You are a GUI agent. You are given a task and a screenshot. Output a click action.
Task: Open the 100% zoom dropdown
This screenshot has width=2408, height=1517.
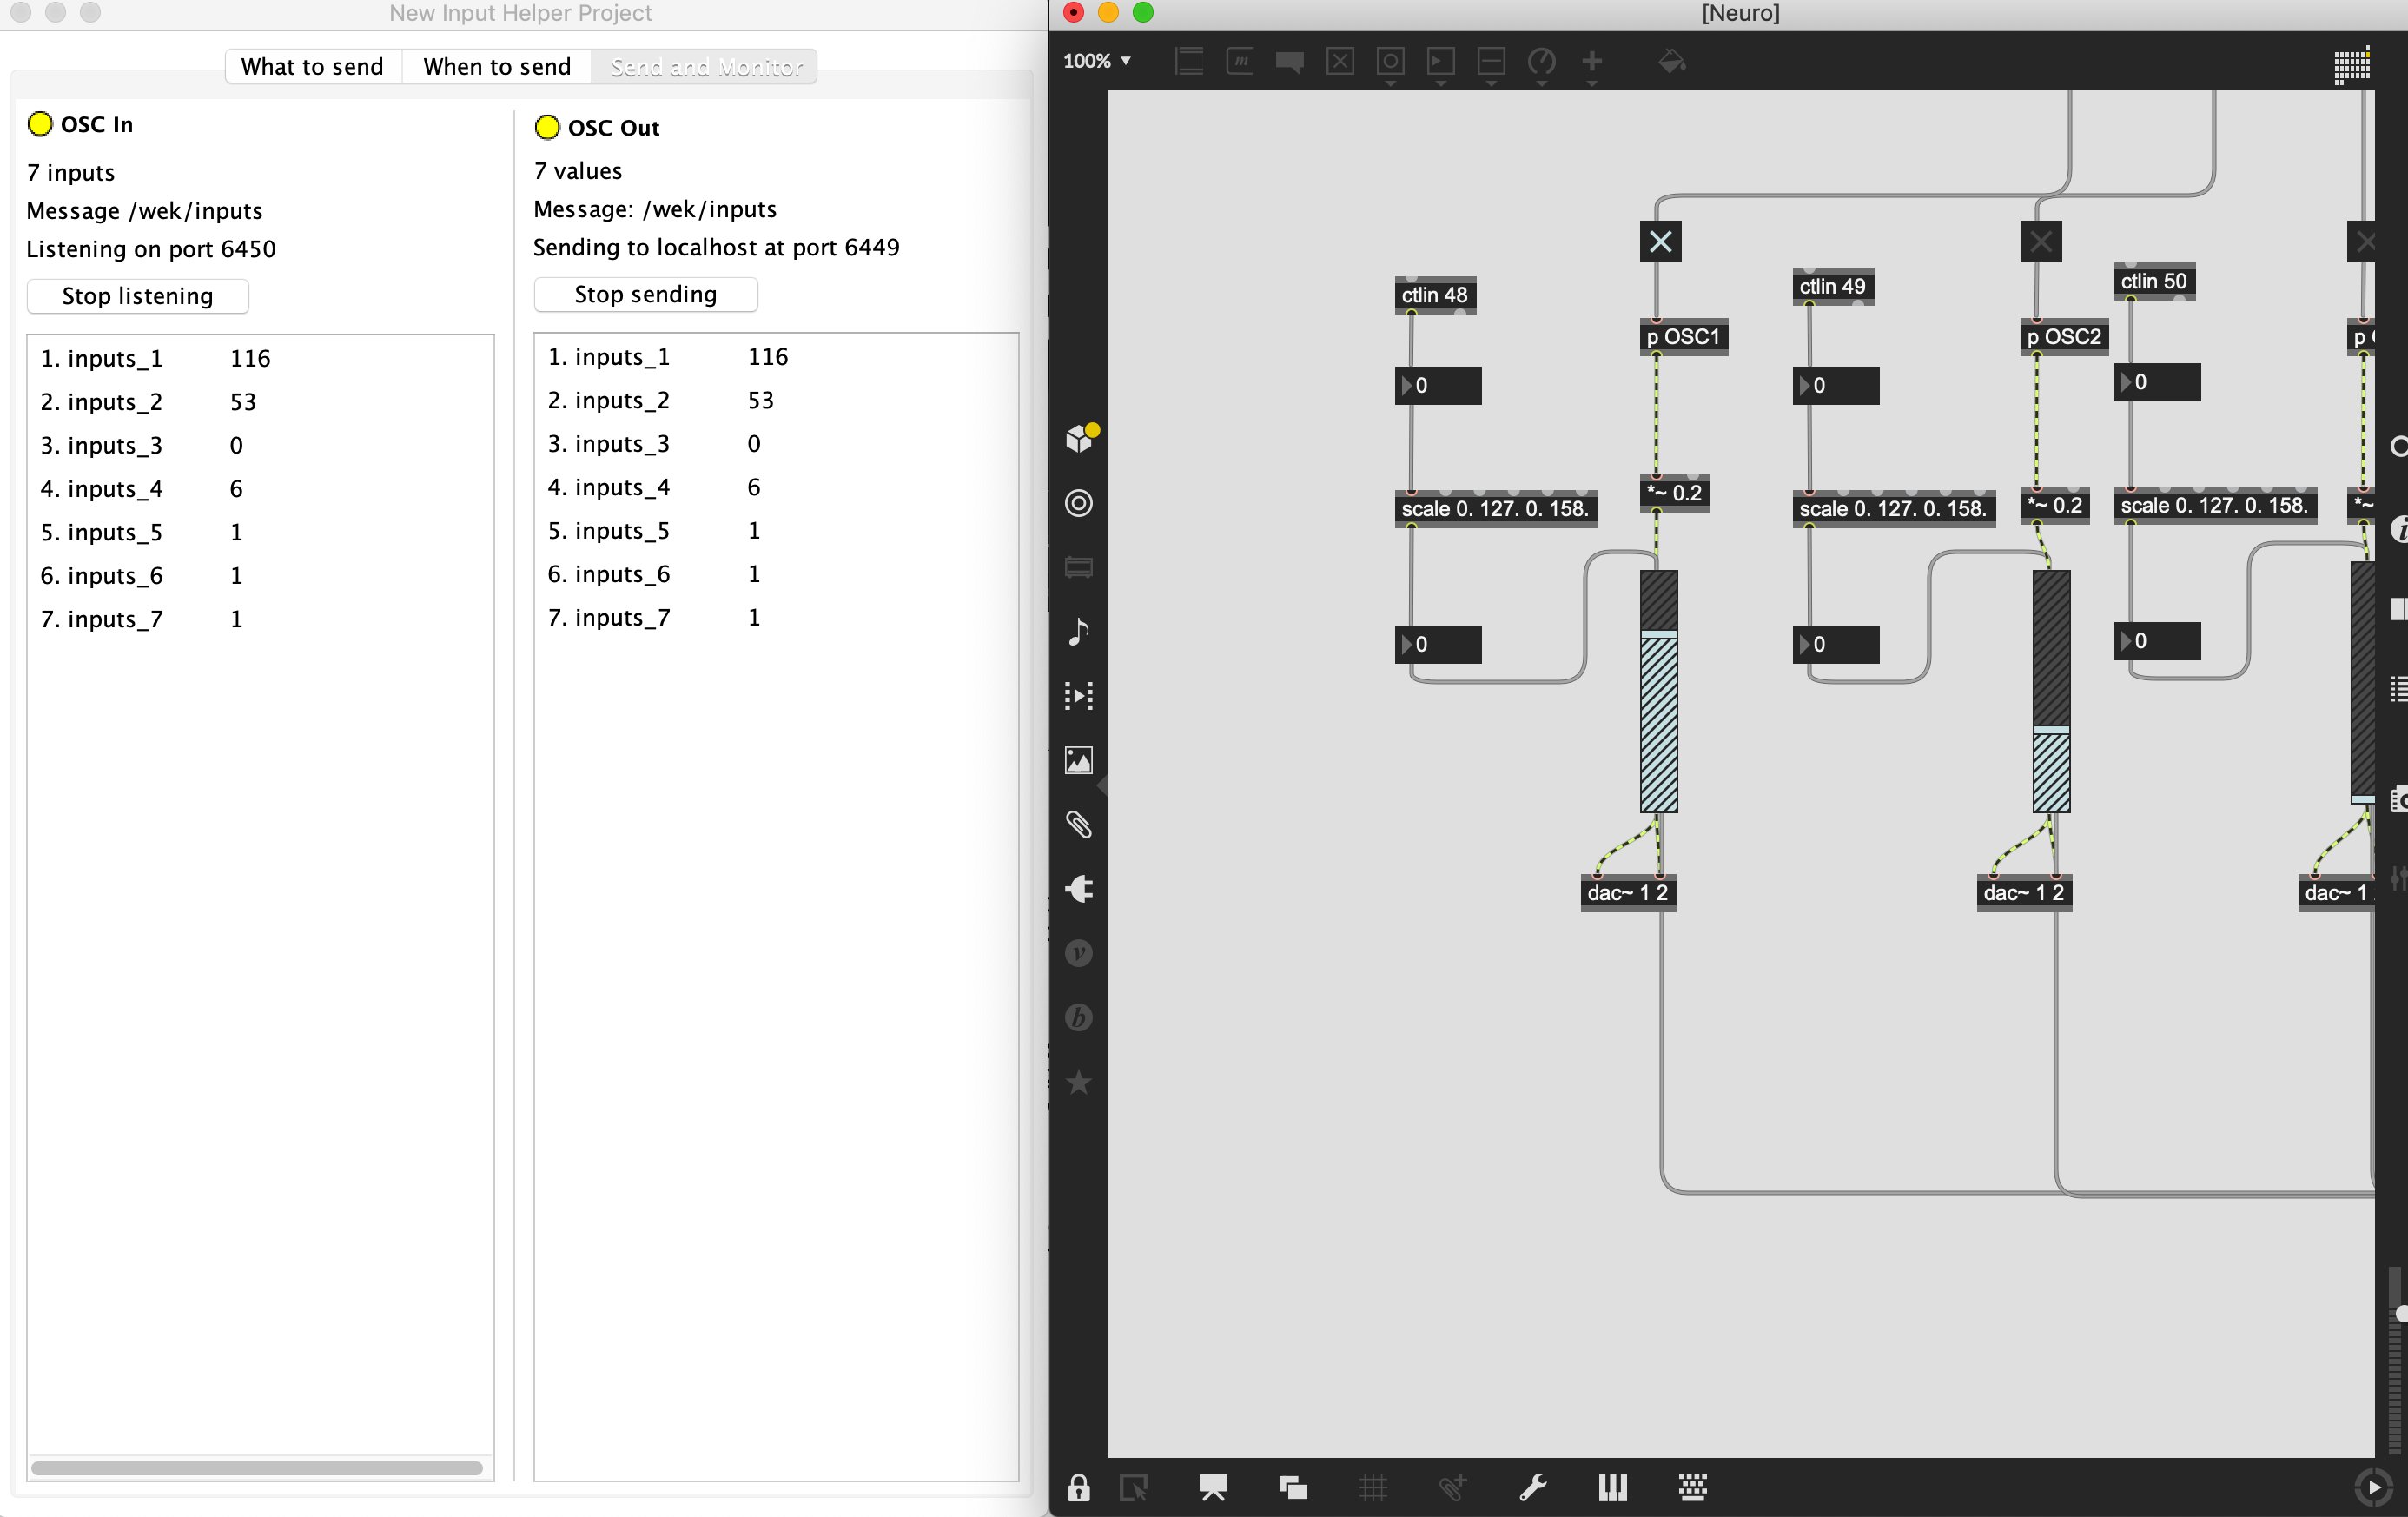[x=1097, y=61]
